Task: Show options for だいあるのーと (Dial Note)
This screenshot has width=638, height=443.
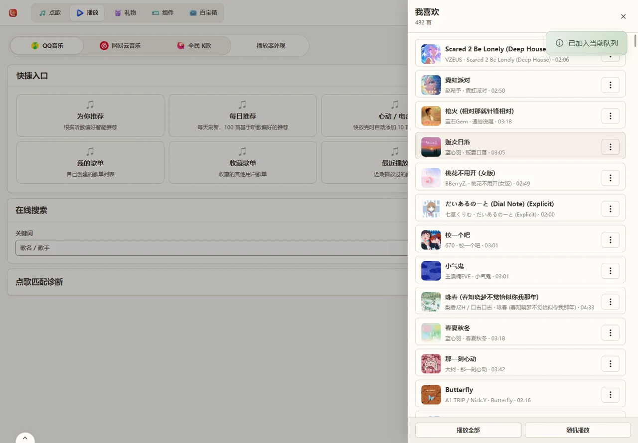Action: (x=610, y=209)
